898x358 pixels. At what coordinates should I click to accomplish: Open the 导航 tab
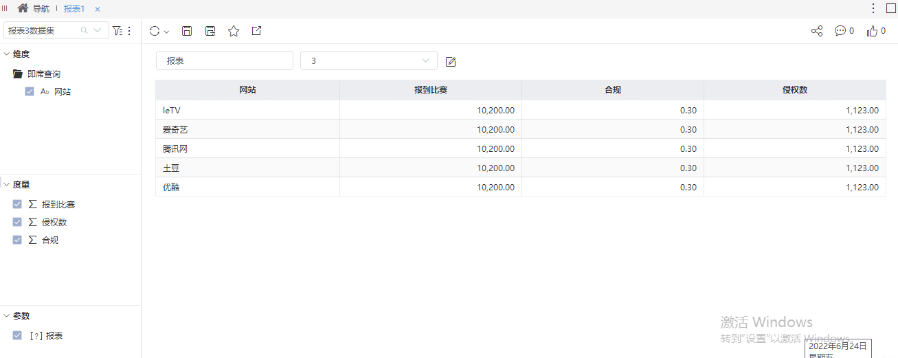click(41, 9)
